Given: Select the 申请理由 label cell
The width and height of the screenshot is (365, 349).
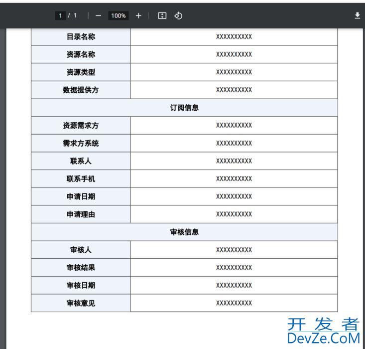Looking at the screenshot, I should point(81,214).
